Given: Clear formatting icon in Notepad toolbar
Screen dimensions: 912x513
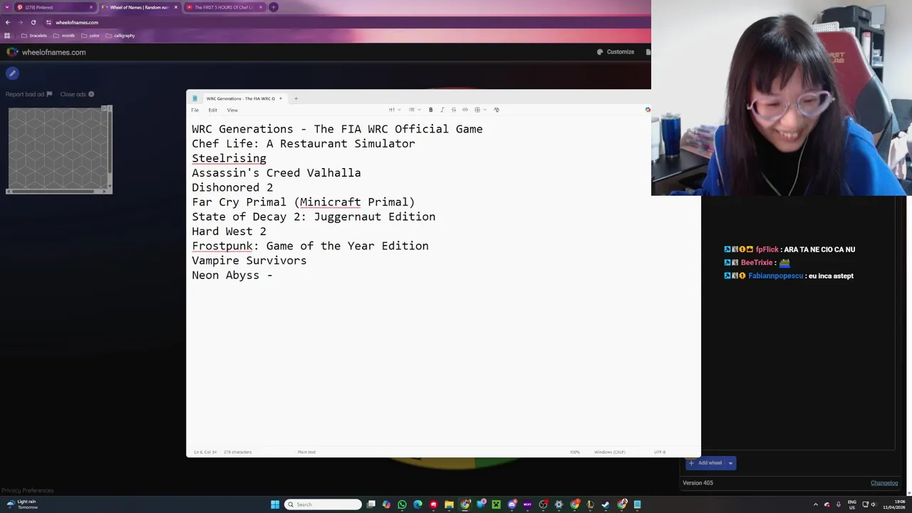Looking at the screenshot, I should (x=497, y=110).
